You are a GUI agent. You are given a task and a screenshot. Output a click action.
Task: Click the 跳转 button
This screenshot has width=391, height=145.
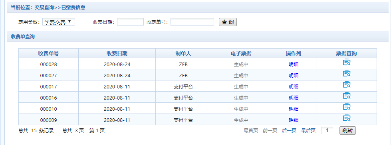347,131
